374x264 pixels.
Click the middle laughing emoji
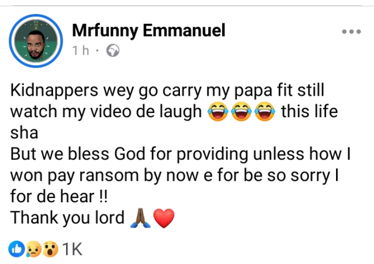(240, 112)
